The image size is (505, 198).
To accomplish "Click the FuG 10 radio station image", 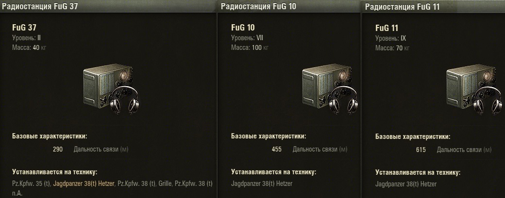I will point(331,88).
